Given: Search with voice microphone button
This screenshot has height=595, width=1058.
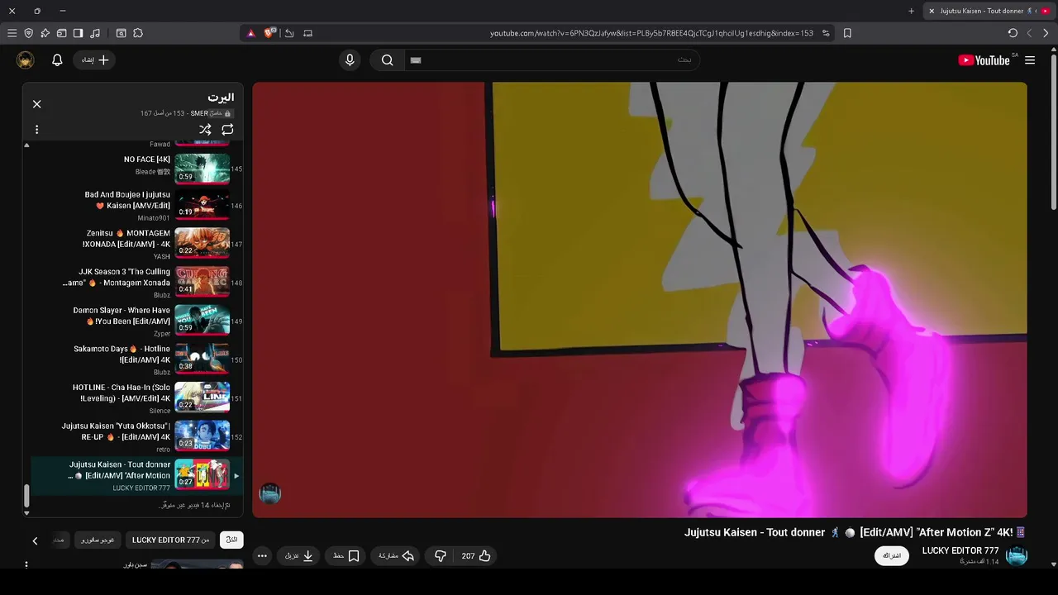Looking at the screenshot, I should 350,59.
